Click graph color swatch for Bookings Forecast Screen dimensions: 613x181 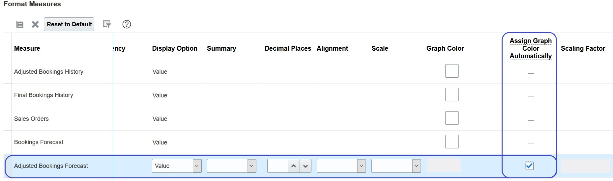click(452, 142)
